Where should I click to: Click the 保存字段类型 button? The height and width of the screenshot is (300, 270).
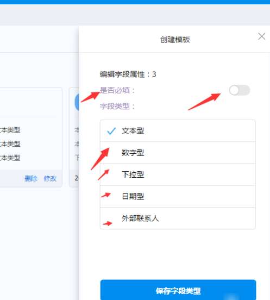pyautogui.click(x=178, y=290)
